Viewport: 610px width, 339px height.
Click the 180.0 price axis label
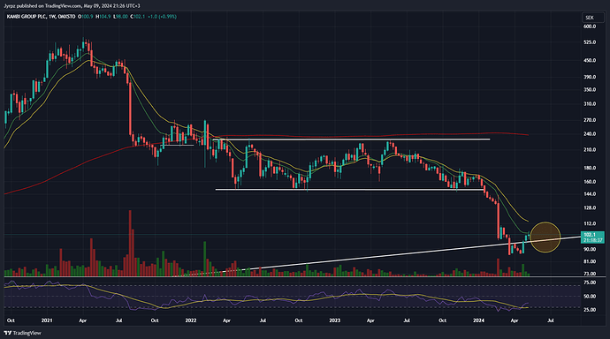pos(590,168)
